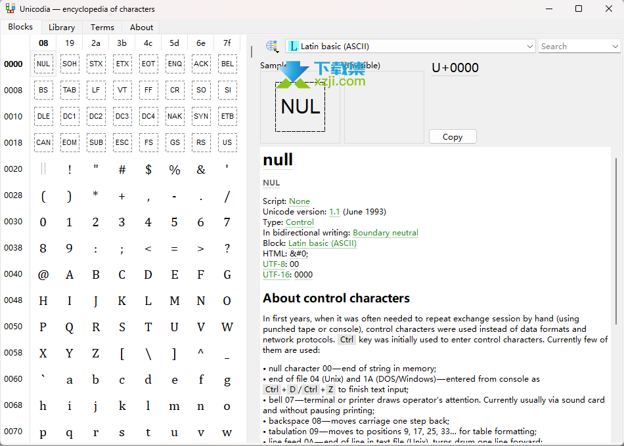
Task: Select the ESC escape character cell
Action: 122,143
